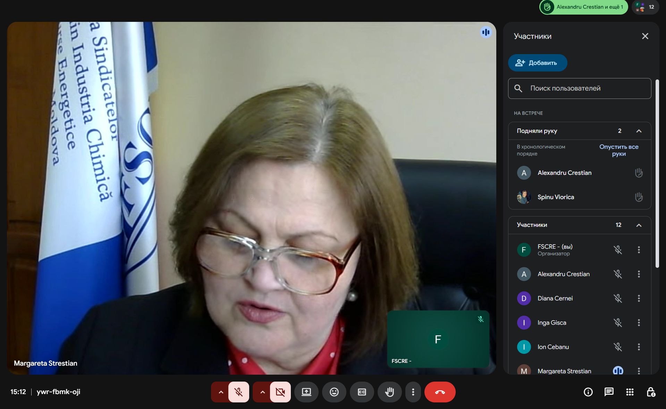Unmute the microphone in bottom toolbar
The image size is (666, 409).
(x=239, y=392)
